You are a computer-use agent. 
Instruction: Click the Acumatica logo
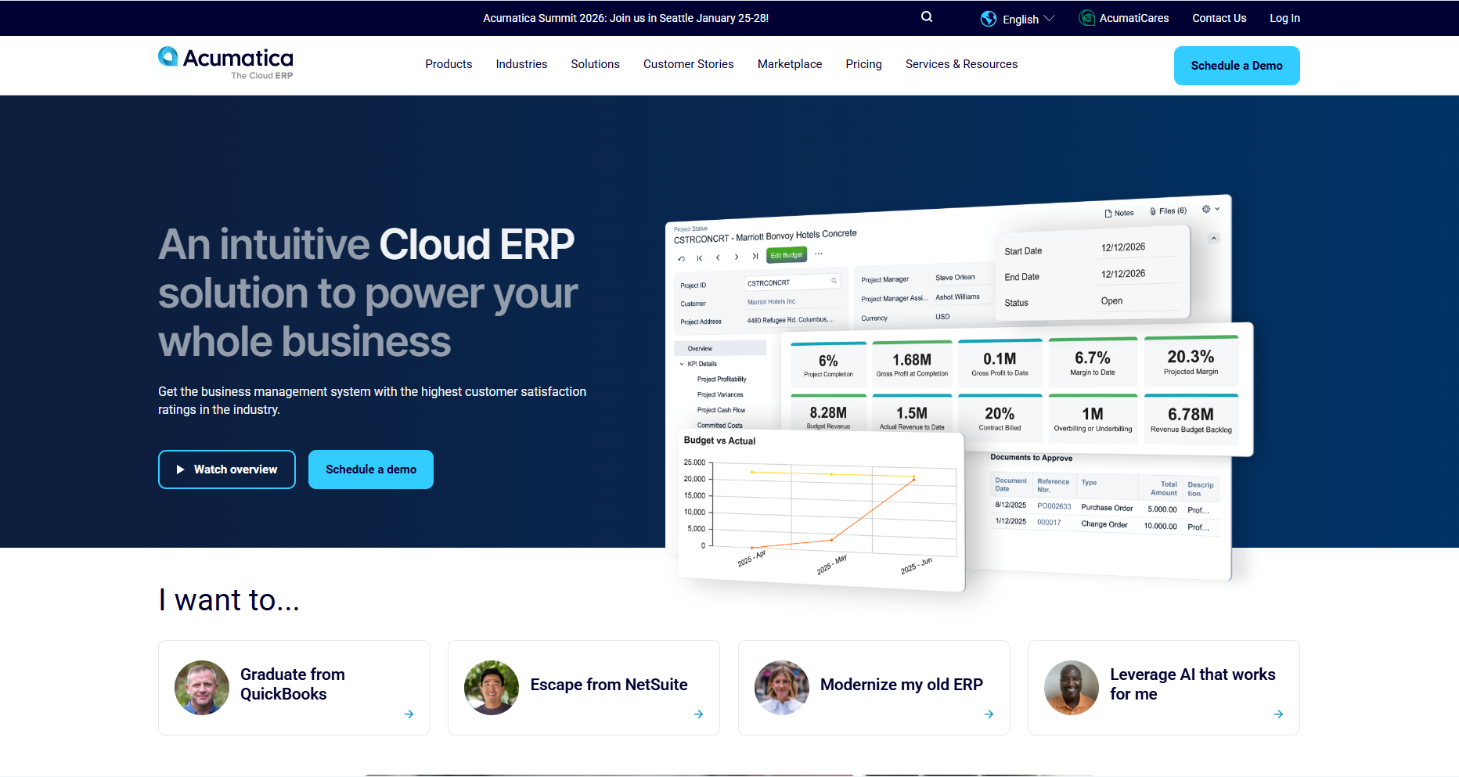[x=225, y=63]
